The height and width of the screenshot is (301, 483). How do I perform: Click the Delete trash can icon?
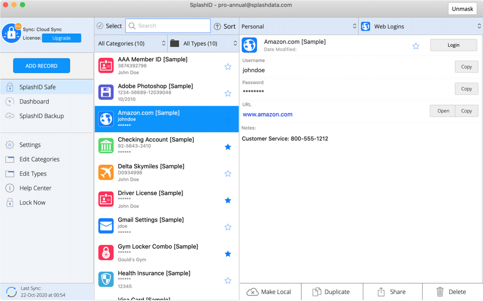(440, 291)
